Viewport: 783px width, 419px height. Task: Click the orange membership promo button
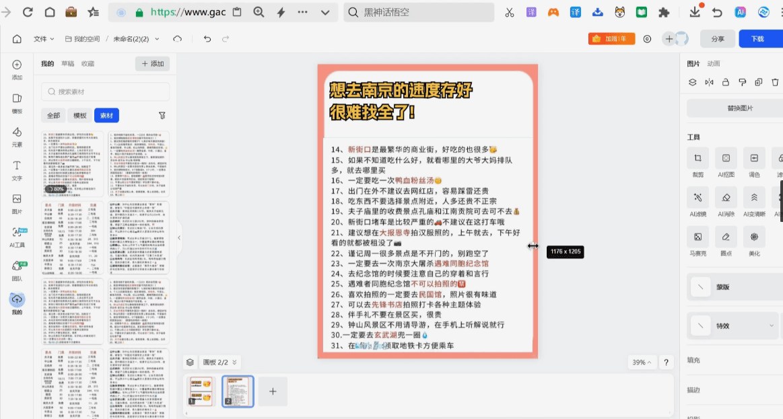611,39
